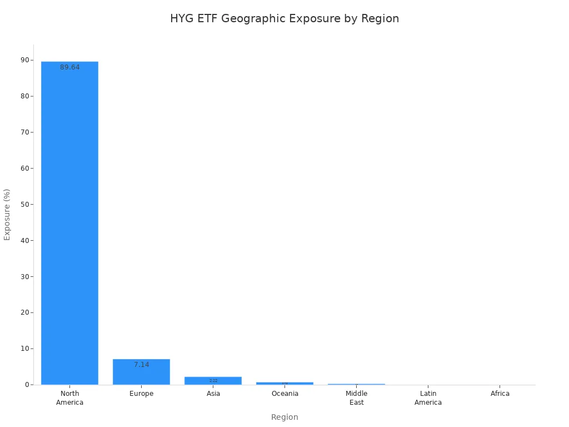Click the 7.14 value label
569x427 pixels.
coord(141,365)
